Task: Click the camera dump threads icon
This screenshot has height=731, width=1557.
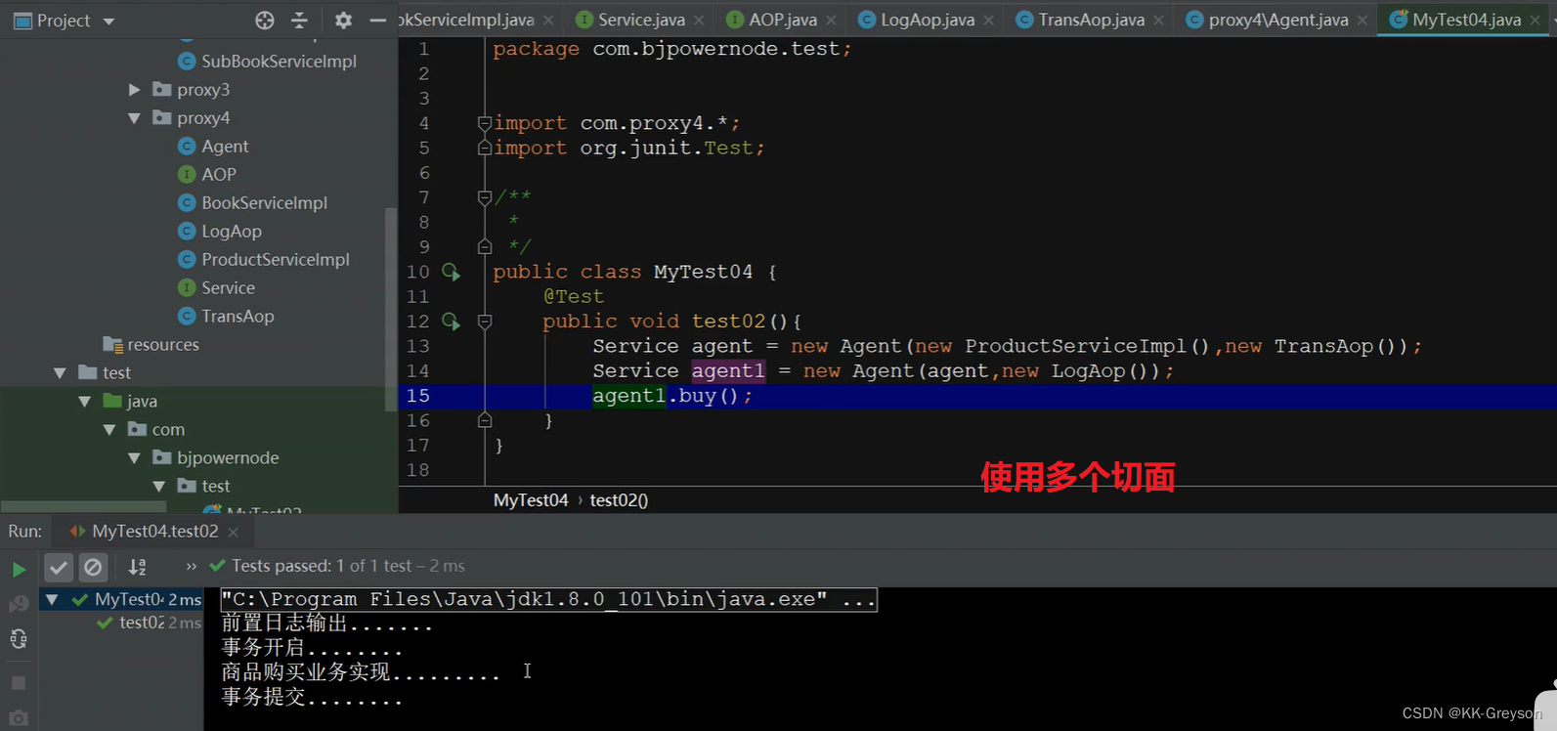Action: 19,718
